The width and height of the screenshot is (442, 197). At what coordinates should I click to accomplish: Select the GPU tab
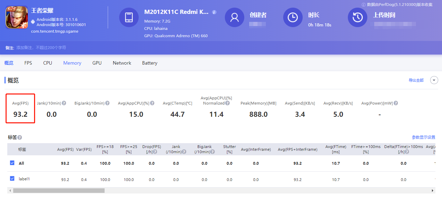coord(97,63)
